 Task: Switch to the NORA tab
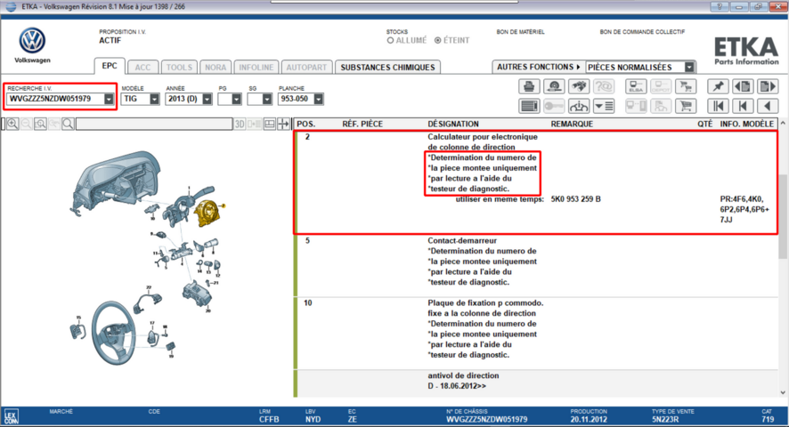[216, 68]
